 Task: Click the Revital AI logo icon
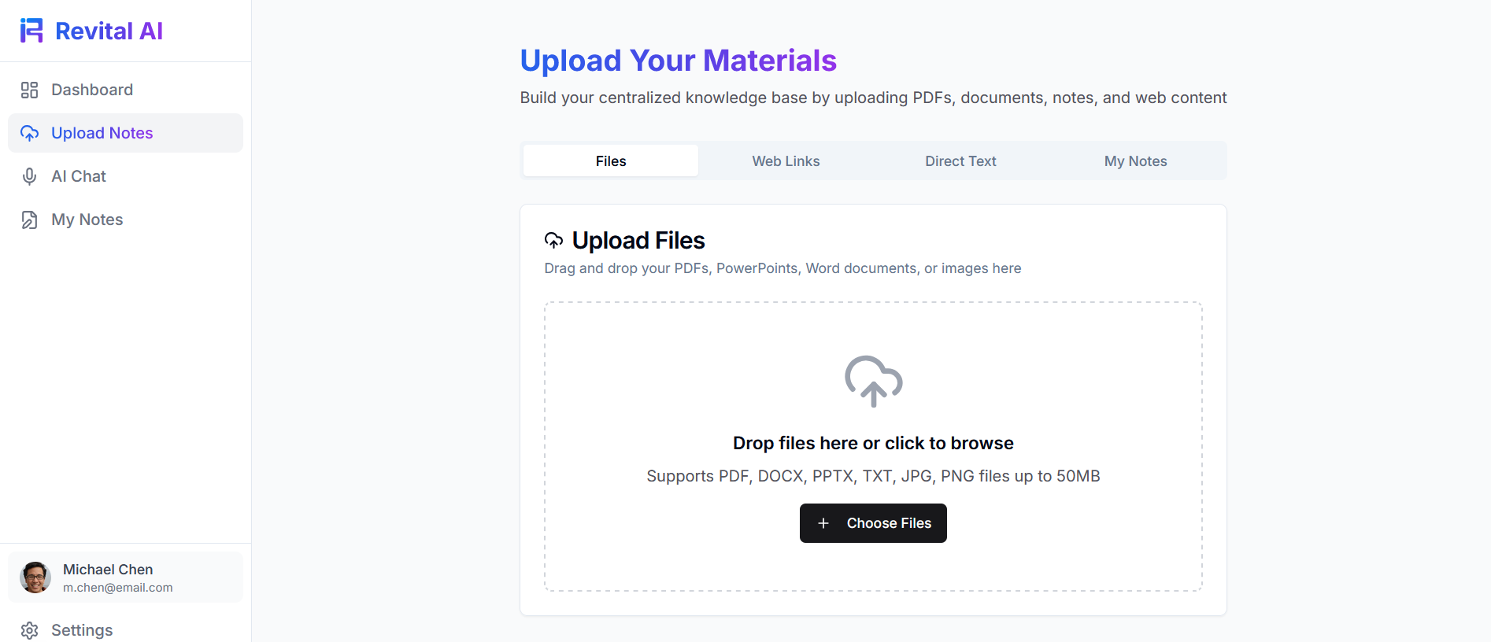tap(31, 31)
